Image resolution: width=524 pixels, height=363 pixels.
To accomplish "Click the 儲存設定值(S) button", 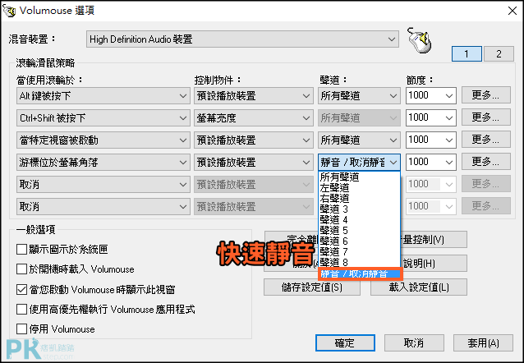I will tap(312, 287).
